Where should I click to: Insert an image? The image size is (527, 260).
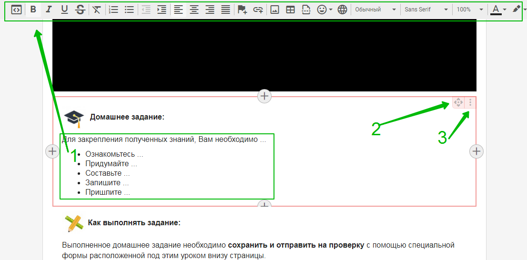click(274, 10)
